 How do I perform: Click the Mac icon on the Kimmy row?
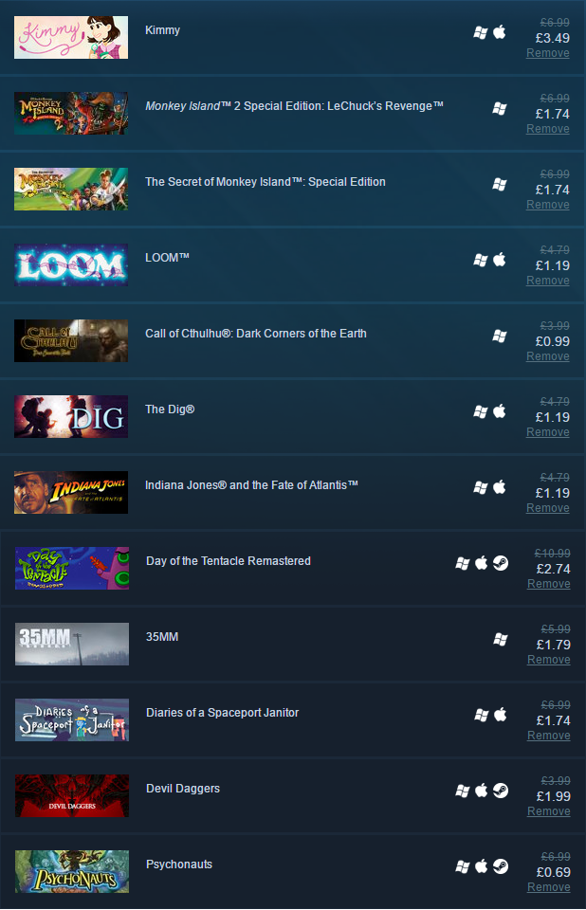click(x=500, y=32)
